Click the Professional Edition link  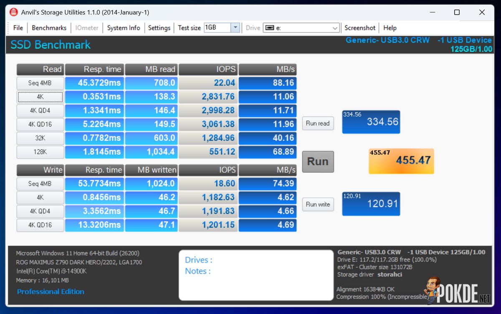[x=51, y=291]
